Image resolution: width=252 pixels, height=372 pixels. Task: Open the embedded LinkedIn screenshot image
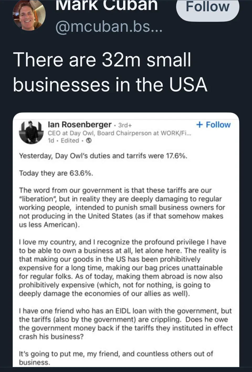tap(126, 240)
